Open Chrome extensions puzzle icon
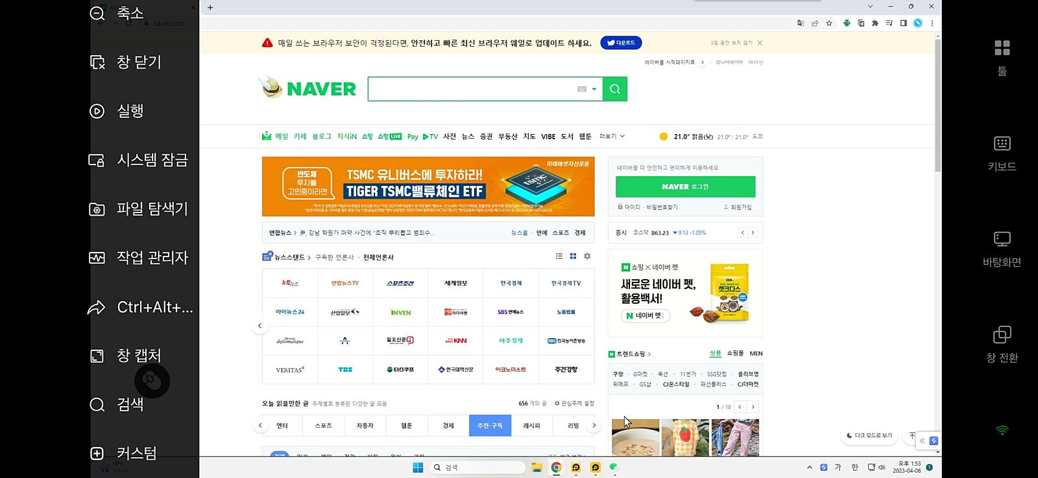Viewport: 1038px width, 478px height. [875, 23]
